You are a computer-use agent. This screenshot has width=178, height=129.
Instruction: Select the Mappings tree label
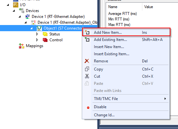pos(34,46)
